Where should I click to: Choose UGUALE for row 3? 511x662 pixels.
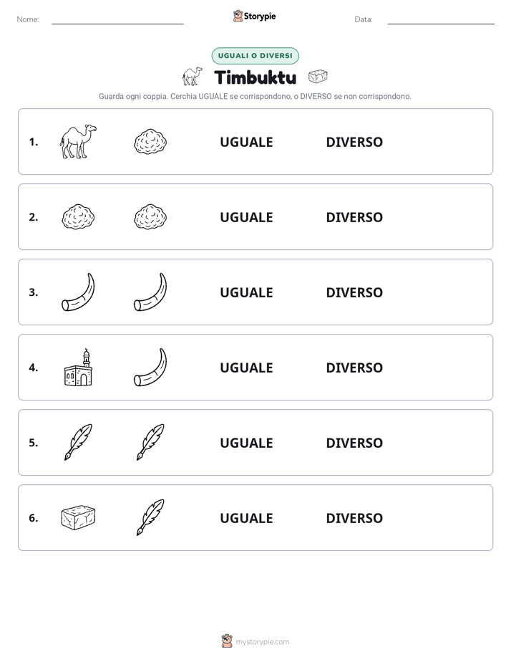tap(246, 292)
